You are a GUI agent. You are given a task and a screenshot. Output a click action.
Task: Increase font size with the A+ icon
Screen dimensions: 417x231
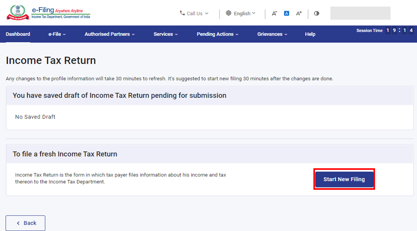[x=299, y=13]
